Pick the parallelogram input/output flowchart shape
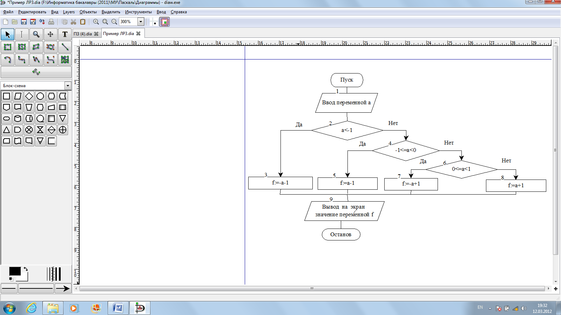 18,96
